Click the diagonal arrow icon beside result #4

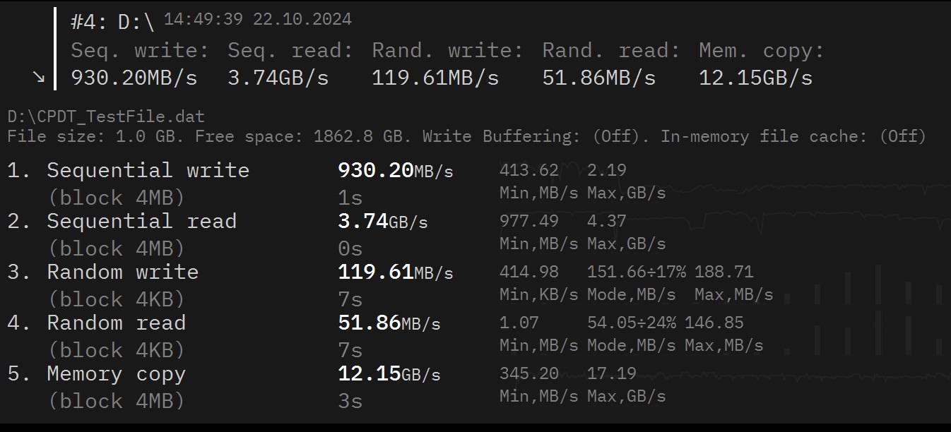[39, 78]
